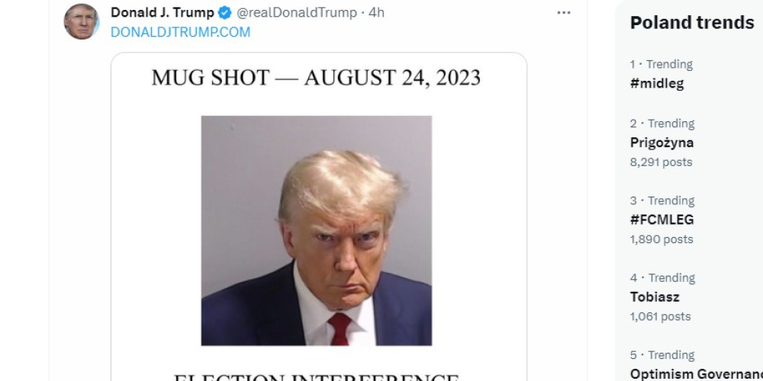The width and height of the screenshot is (763, 381).
Task: Open the Donald J. Trump display name
Action: coord(163,13)
